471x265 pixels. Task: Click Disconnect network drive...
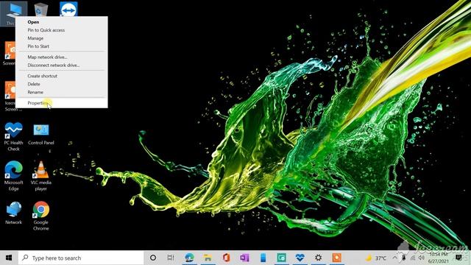(x=62, y=66)
